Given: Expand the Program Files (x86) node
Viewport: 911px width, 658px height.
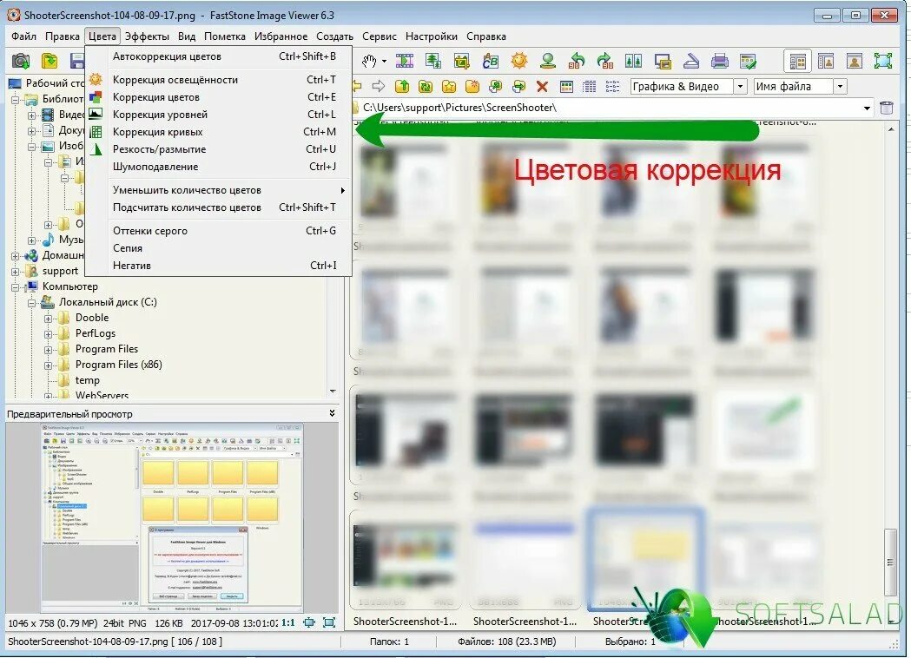Looking at the screenshot, I should (49, 365).
